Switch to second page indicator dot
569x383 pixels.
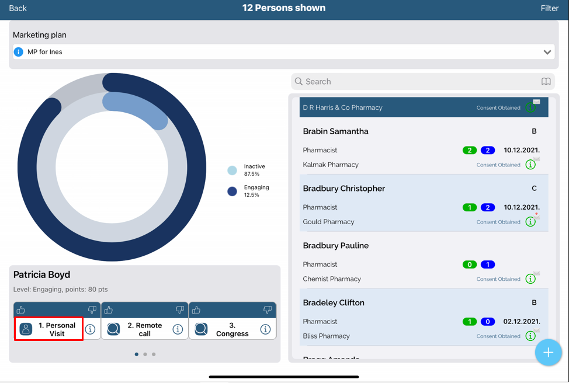[x=145, y=354]
